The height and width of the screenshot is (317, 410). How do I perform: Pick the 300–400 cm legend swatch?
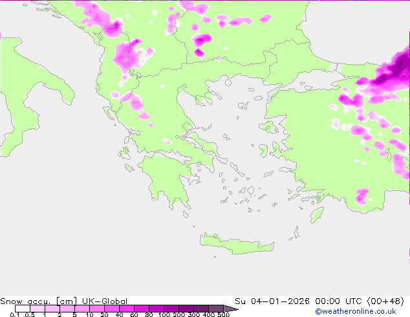[x=201, y=309]
